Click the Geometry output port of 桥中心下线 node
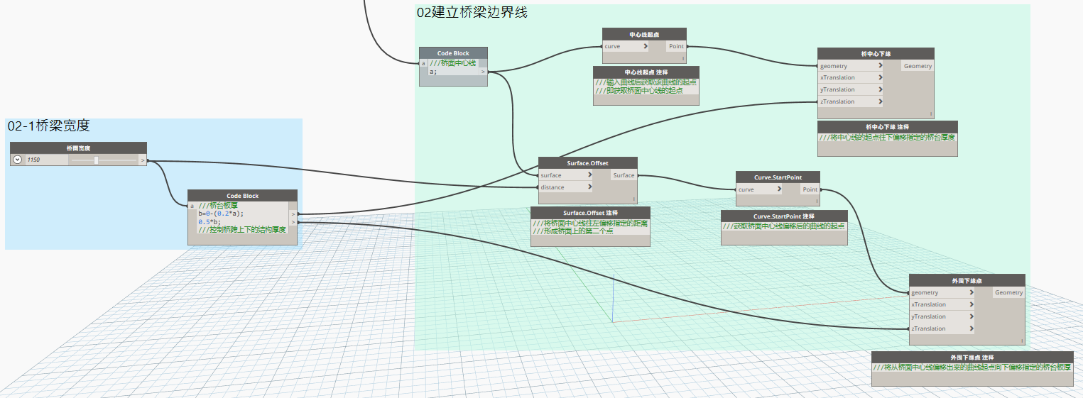Screen dimensions: 1083x398 tap(918, 66)
